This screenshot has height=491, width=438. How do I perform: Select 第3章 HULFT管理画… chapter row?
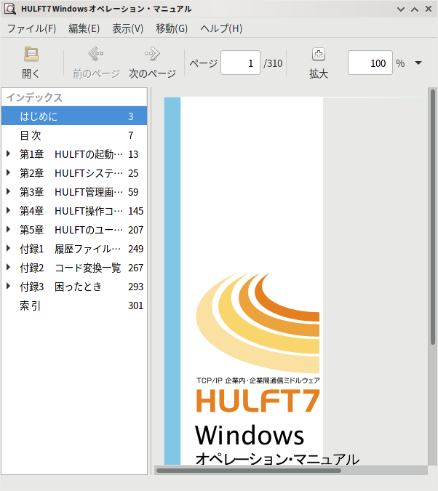coord(74,192)
